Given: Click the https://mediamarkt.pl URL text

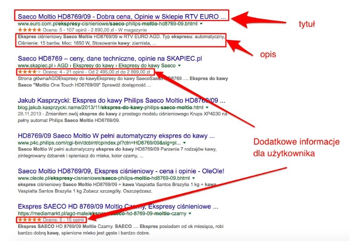Looking at the screenshot, I should 102,213.
